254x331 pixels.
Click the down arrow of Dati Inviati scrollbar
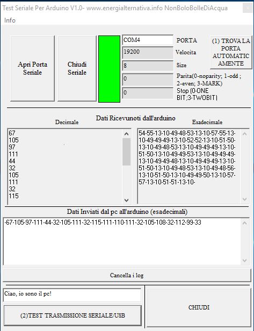pos(245,260)
